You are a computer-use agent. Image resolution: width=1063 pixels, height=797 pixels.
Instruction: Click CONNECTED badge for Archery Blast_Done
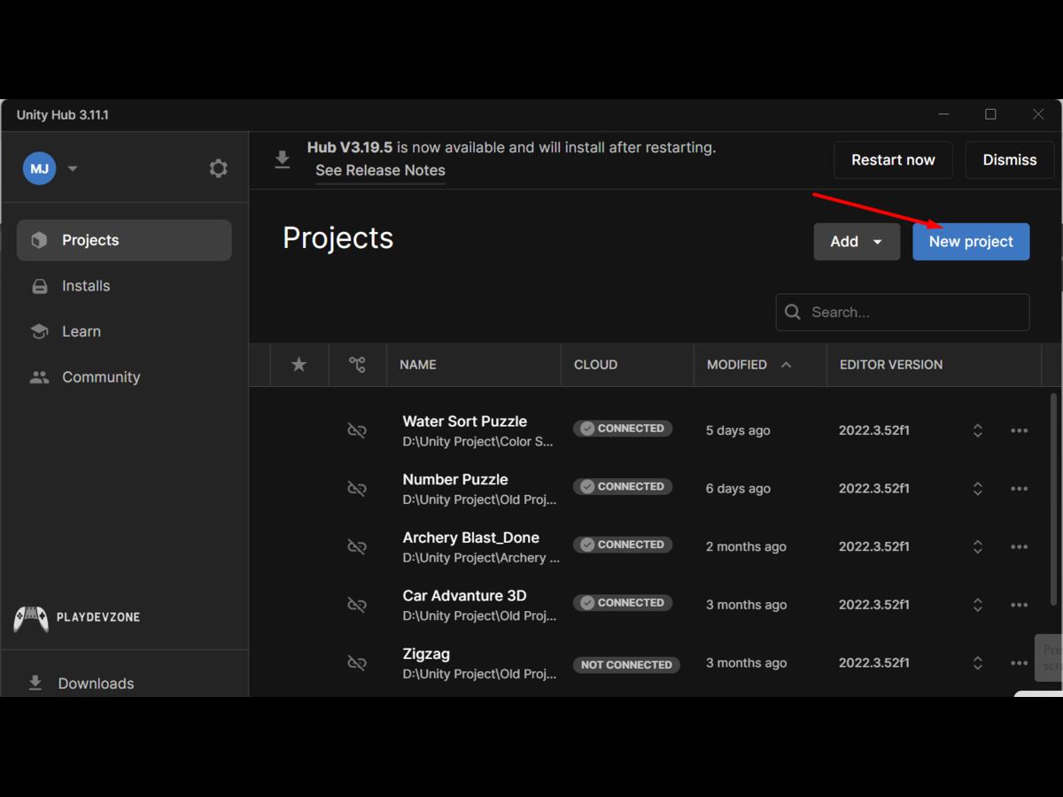pyautogui.click(x=623, y=545)
